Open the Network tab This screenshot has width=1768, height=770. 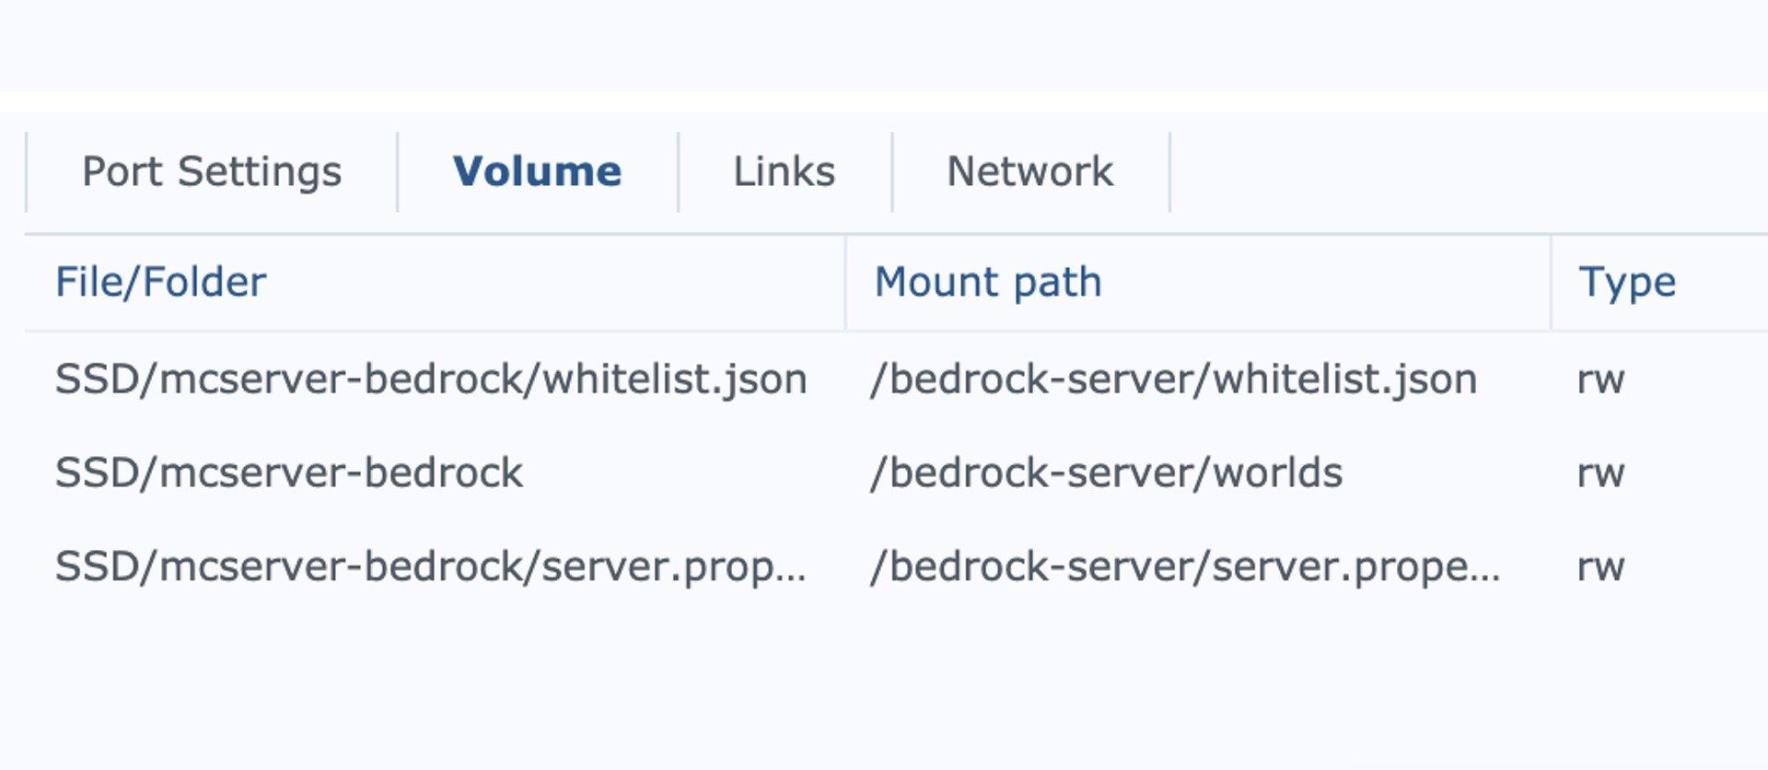coord(1030,172)
